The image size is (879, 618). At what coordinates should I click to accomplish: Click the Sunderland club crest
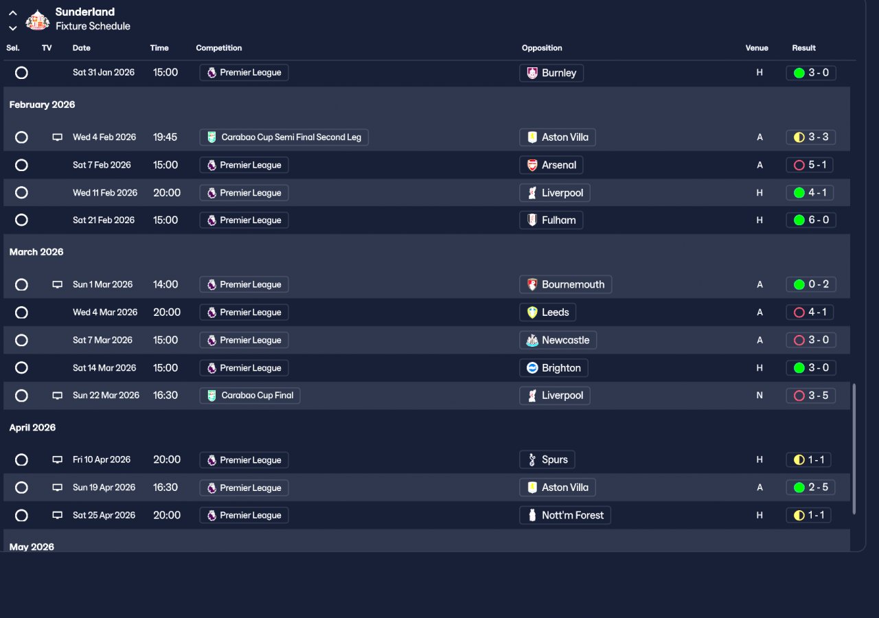(37, 20)
